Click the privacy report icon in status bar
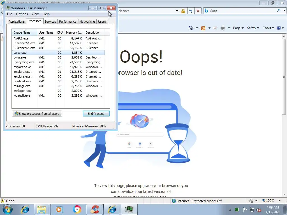Image resolution: width=287 pixels, height=215 pixels. (x=251, y=201)
